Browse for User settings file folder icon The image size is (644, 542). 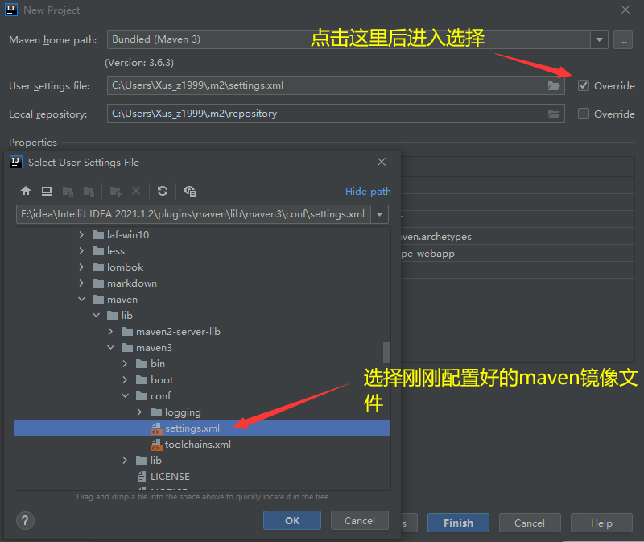pos(554,86)
